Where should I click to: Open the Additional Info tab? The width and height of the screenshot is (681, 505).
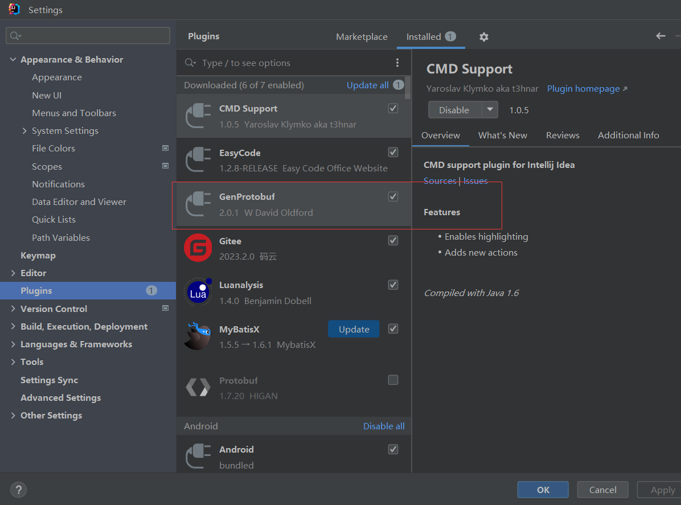click(x=628, y=136)
